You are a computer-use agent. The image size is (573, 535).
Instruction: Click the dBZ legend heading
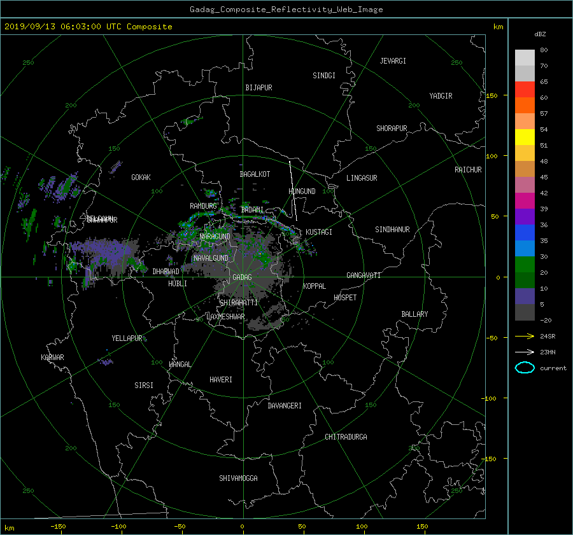(540, 34)
